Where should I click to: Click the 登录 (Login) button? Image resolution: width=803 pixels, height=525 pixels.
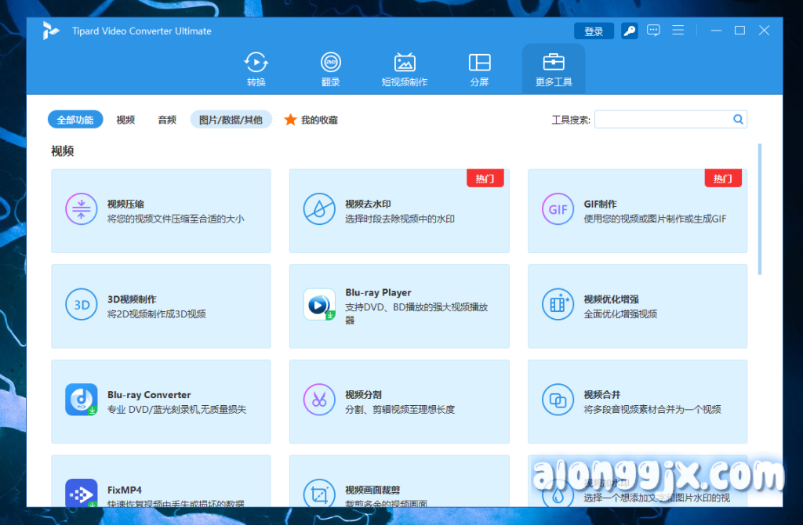click(x=594, y=31)
